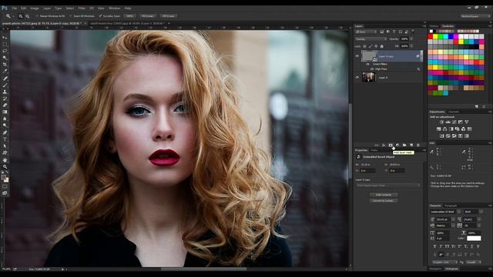Click Delete layer trash icon

[418, 145]
